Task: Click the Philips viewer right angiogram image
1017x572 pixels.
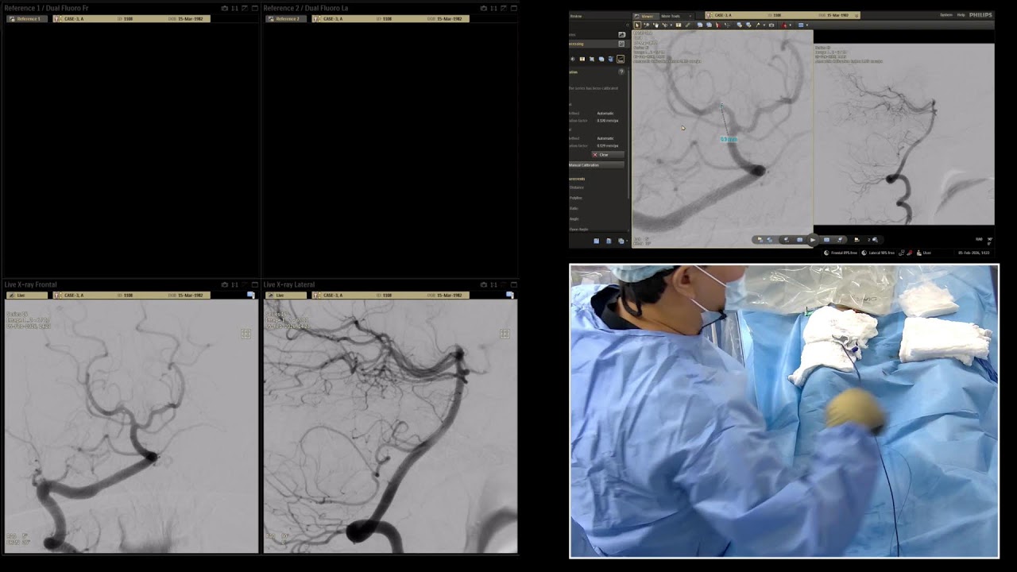Action: [904, 134]
